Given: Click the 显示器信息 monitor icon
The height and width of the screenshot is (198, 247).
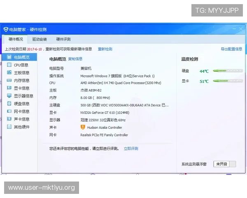Looking at the screenshot, I should pos(9,96).
